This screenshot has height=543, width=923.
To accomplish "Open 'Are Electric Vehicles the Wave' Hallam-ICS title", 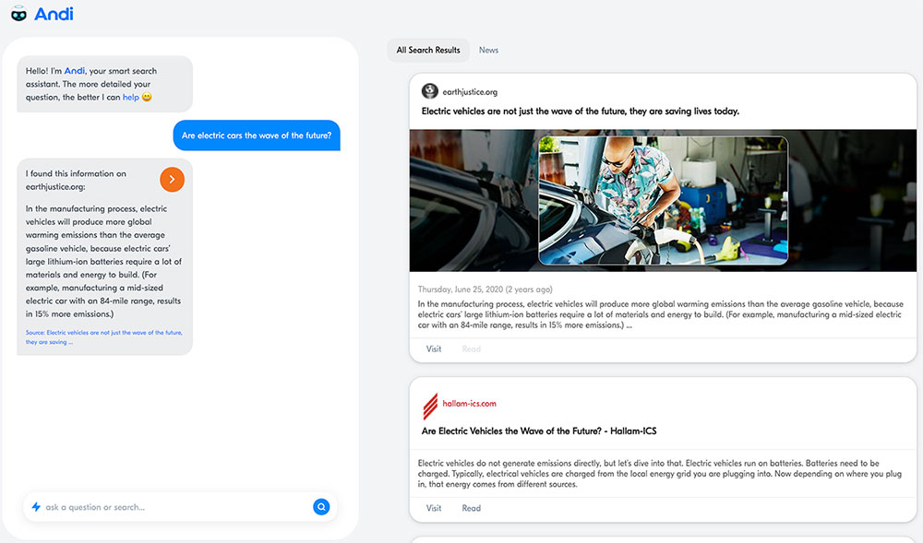I will tap(538, 431).
